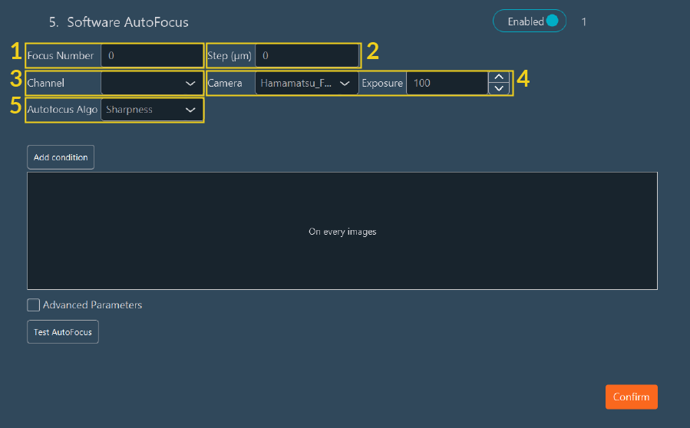Click the number 1 beside Enabled toggle
The height and width of the screenshot is (428, 690).
(584, 22)
